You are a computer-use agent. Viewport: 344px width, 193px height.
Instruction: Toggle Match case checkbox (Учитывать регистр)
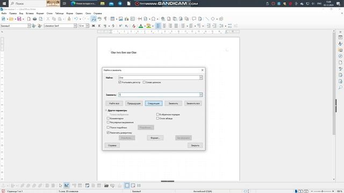(x=120, y=82)
